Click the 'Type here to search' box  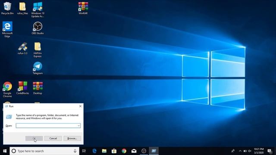pos(44,151)
